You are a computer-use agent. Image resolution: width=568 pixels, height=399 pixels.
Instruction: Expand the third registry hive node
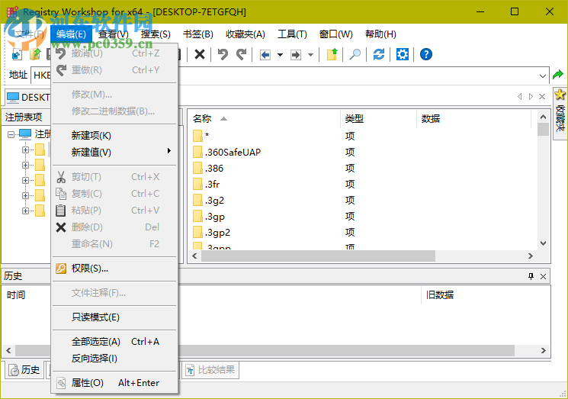point(25,180)
